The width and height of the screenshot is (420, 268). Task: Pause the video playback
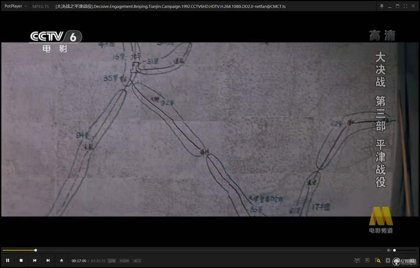point(8,260)
